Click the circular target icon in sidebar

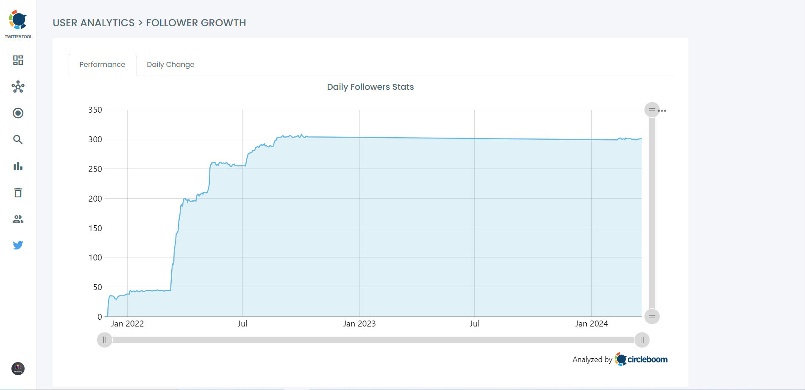(x=18, y=113)
